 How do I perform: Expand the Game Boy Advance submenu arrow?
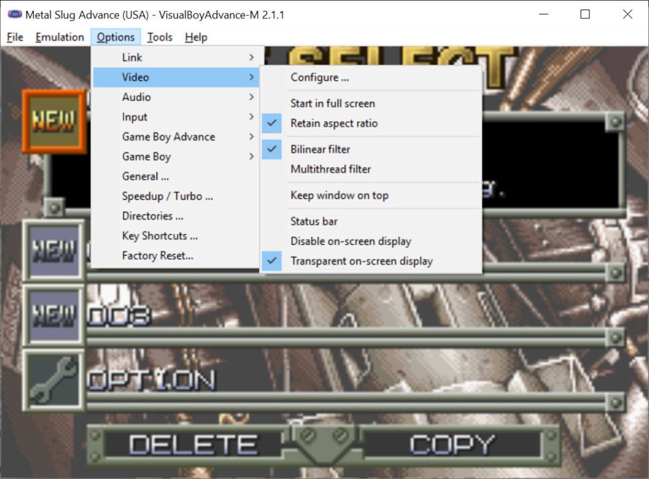point(251,137)
